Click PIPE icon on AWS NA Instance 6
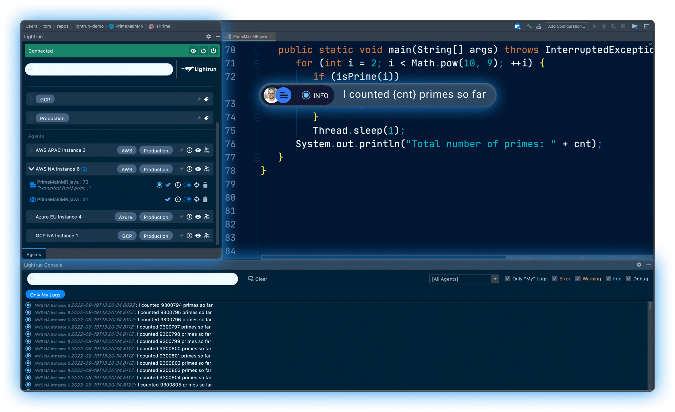This screenshot has height=412, width=675. pyautogui.click(x=207, y=169)
